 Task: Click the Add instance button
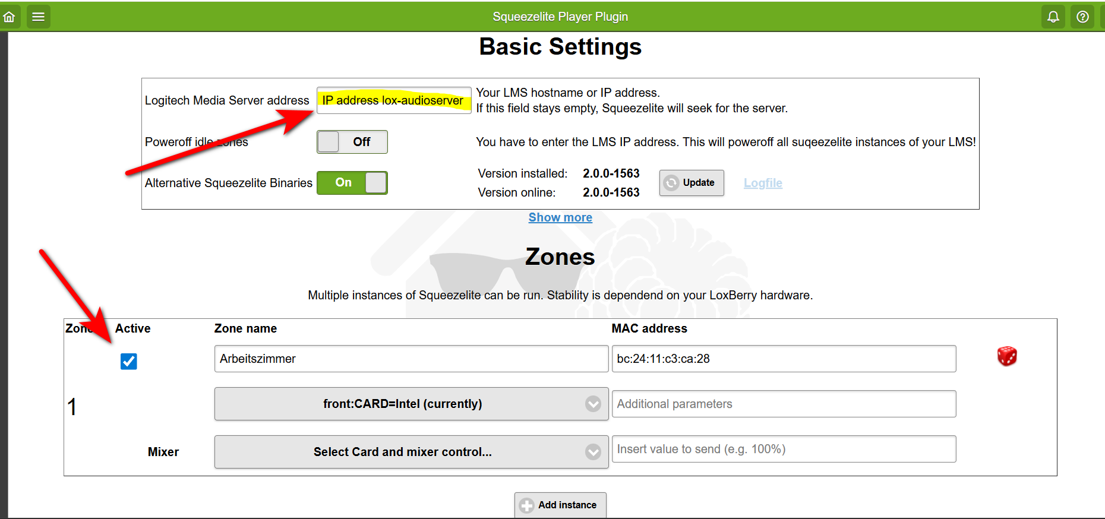[x=560, y=505]
